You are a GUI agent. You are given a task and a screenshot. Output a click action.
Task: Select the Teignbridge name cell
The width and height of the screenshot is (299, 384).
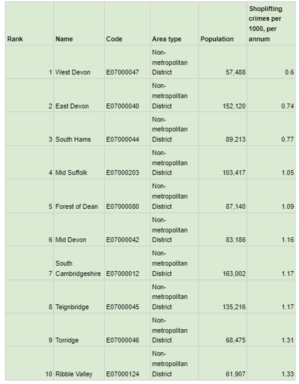click(x=72, y=307)
